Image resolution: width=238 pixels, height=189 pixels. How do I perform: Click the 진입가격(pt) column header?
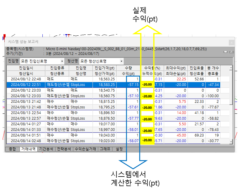[105, 68]
